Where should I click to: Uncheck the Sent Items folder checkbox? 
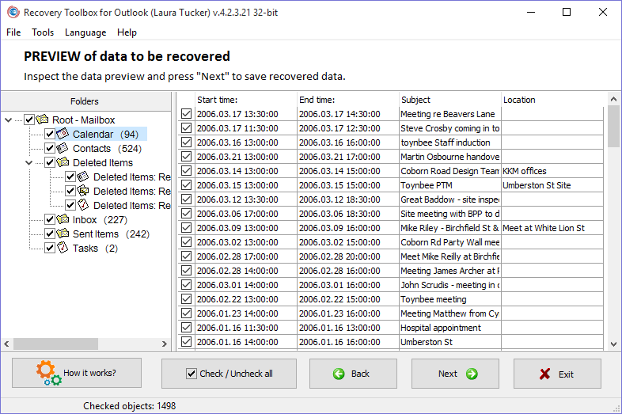tap(50, 234)
